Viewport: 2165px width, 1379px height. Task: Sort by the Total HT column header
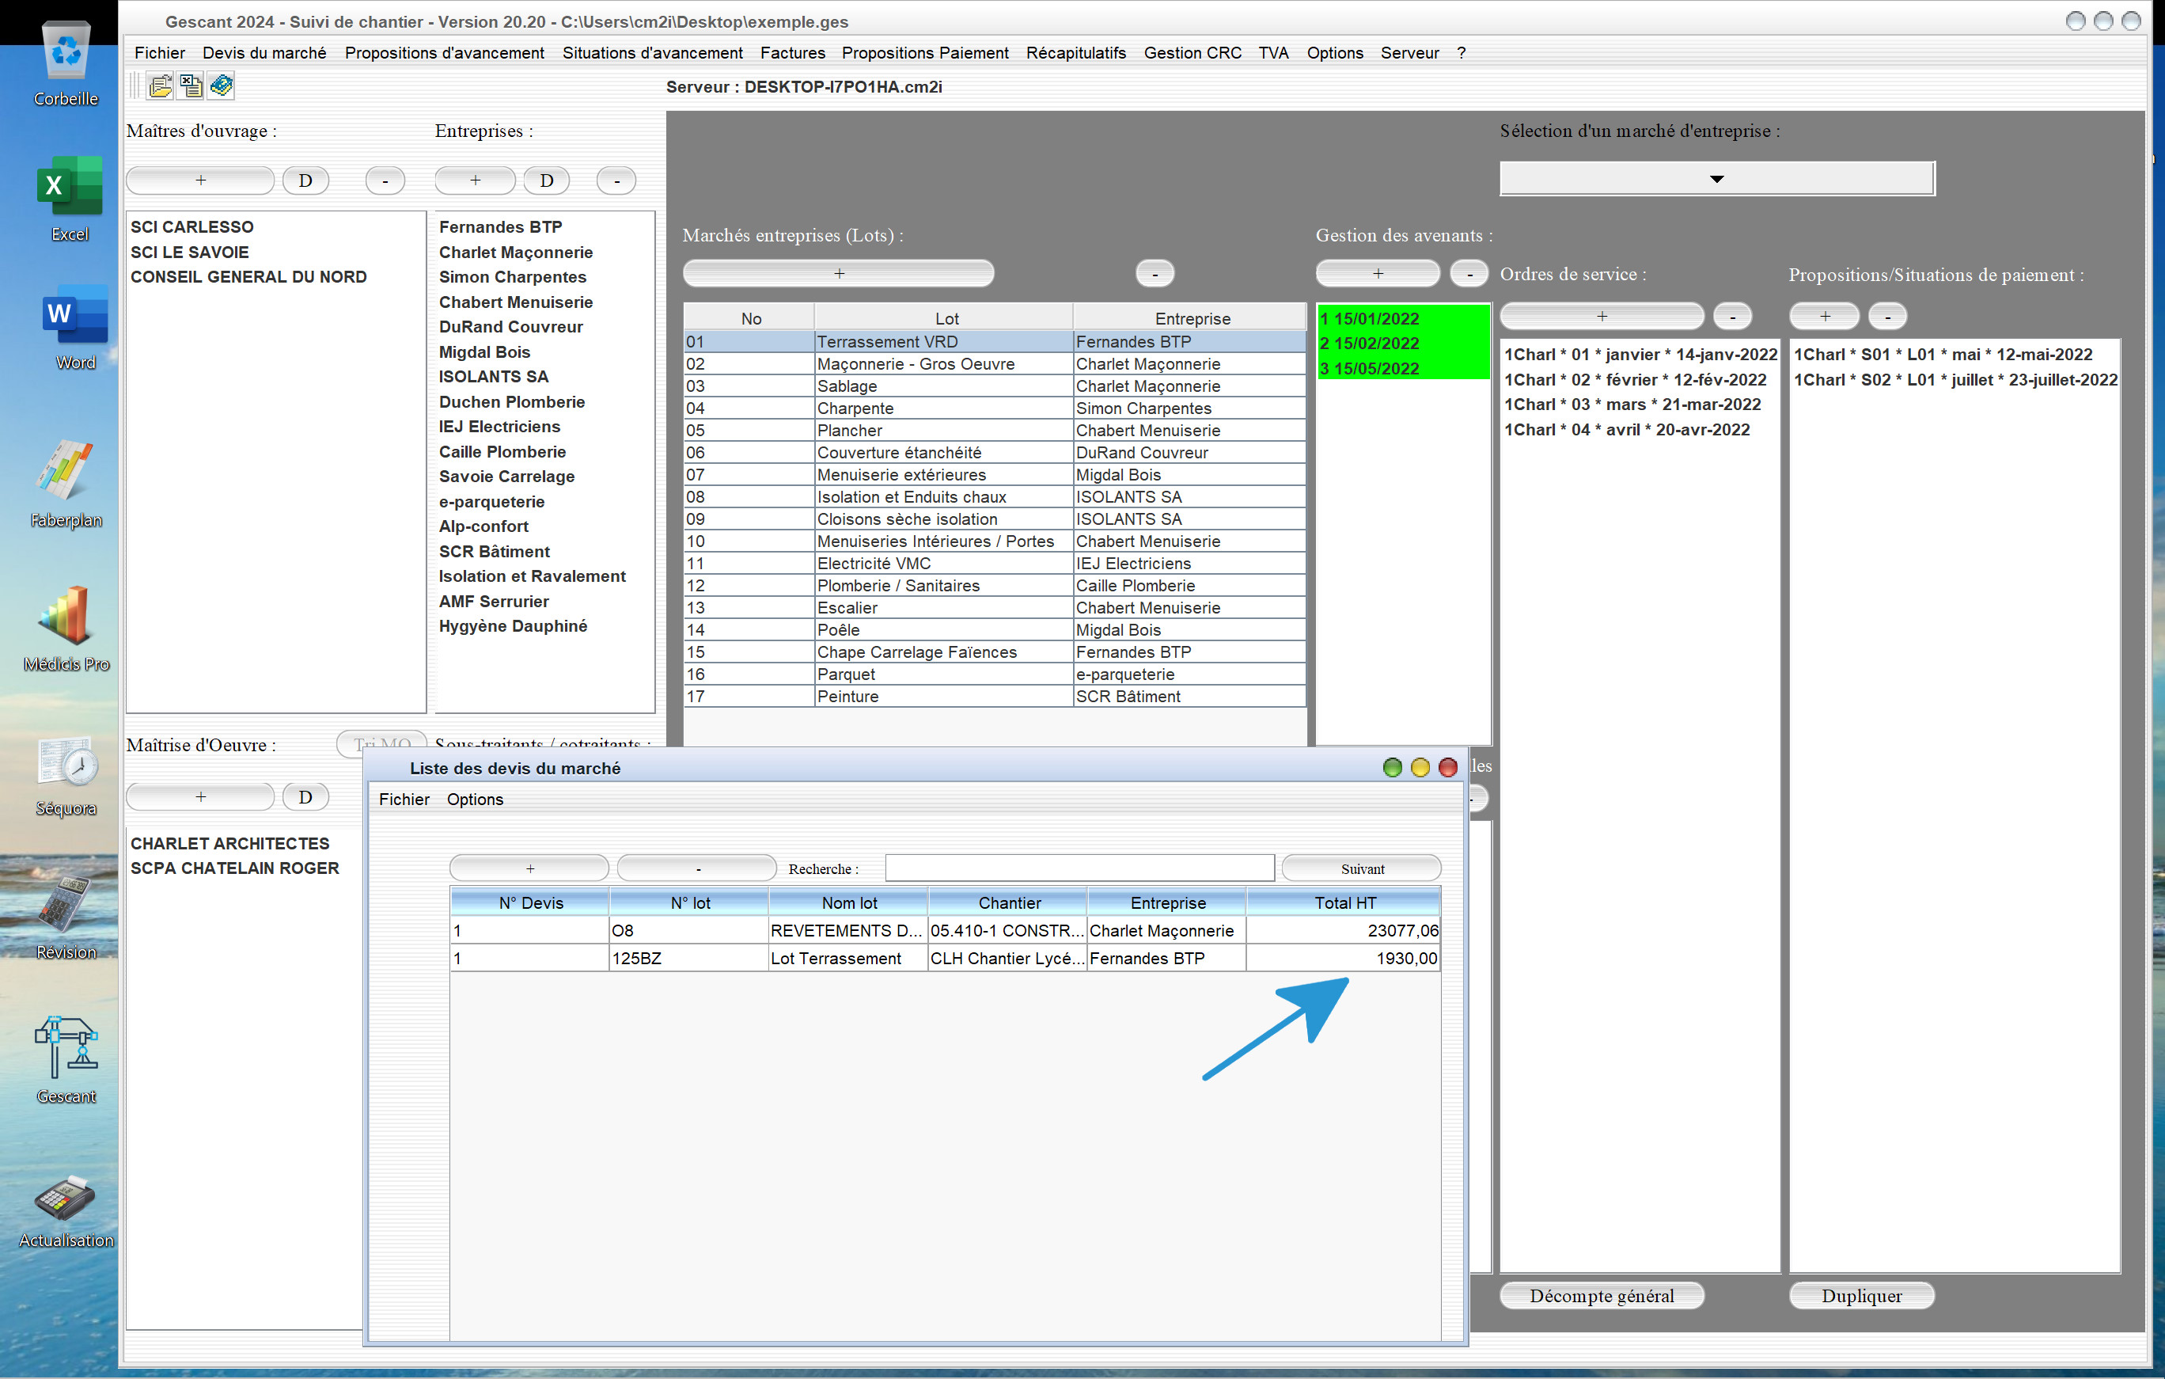tap(1344, 902)
